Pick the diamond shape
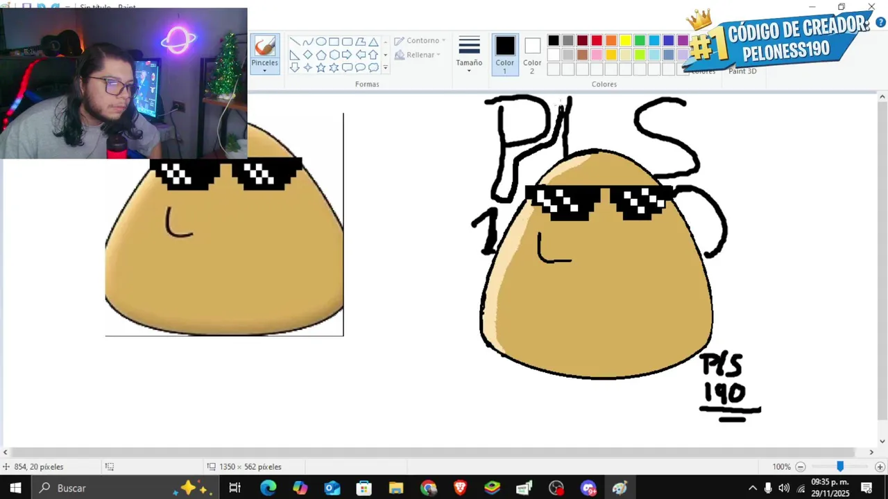This screenshot has width=888, height=499. (307, 55)
